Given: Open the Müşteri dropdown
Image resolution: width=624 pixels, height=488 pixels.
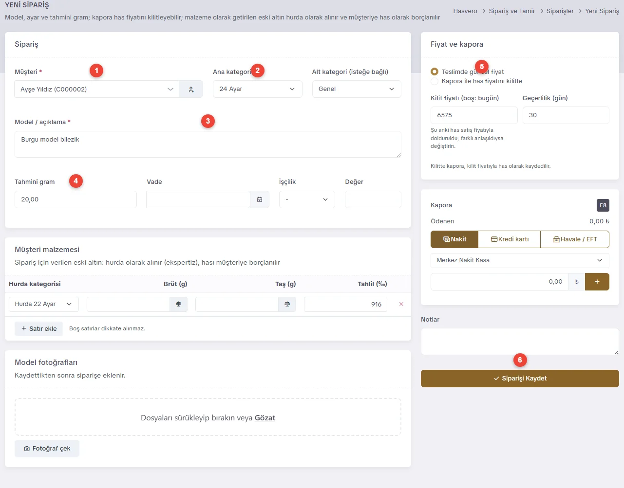Looking at the screenshot, I should [x=97, y=89].
